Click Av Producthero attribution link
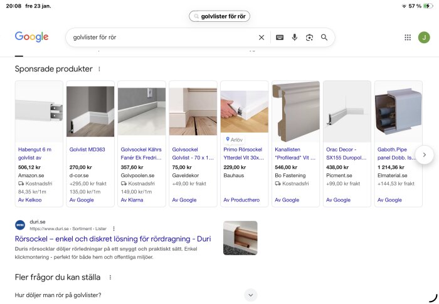 tap(241, 200)
